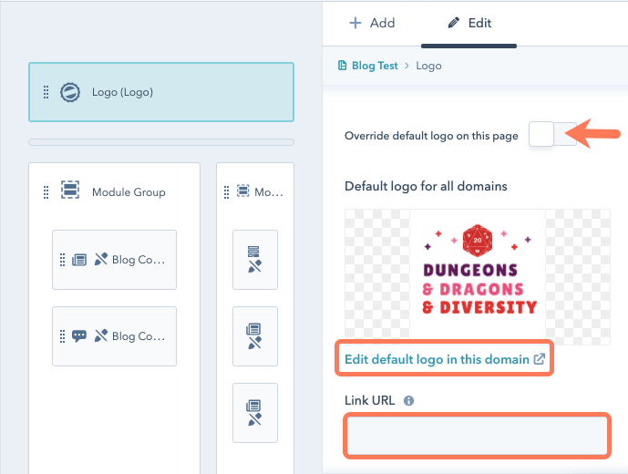Open the Blog Test breadcrumb link
Viewport: 628px width, 474px height.
click(375, 66)
